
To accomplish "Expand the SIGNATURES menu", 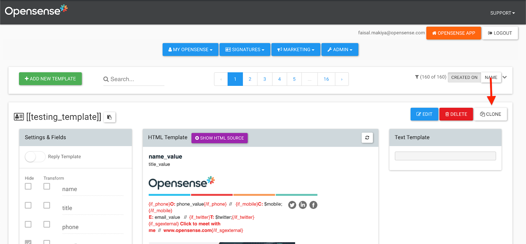I will pyautogui.click(x=245, y=50).
